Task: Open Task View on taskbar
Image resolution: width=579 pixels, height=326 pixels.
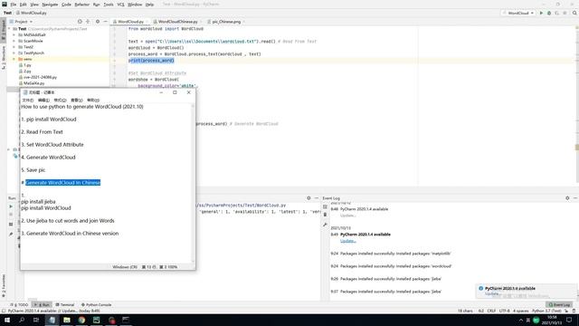Action: pos(36,320)
